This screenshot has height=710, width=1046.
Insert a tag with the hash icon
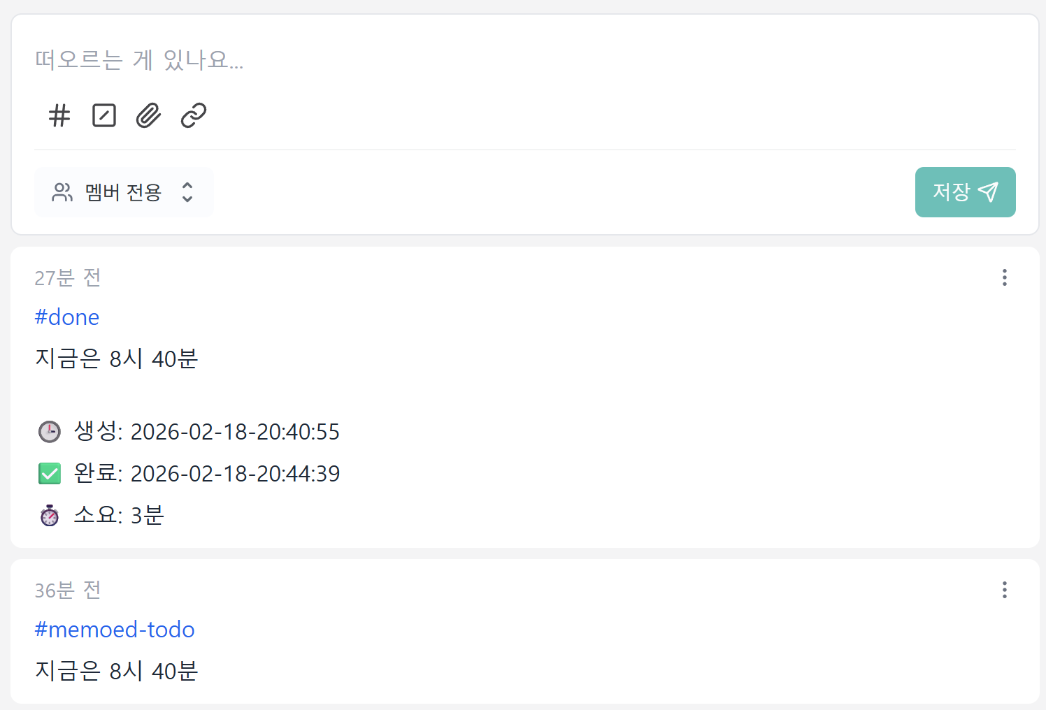[x=59, y=115]
